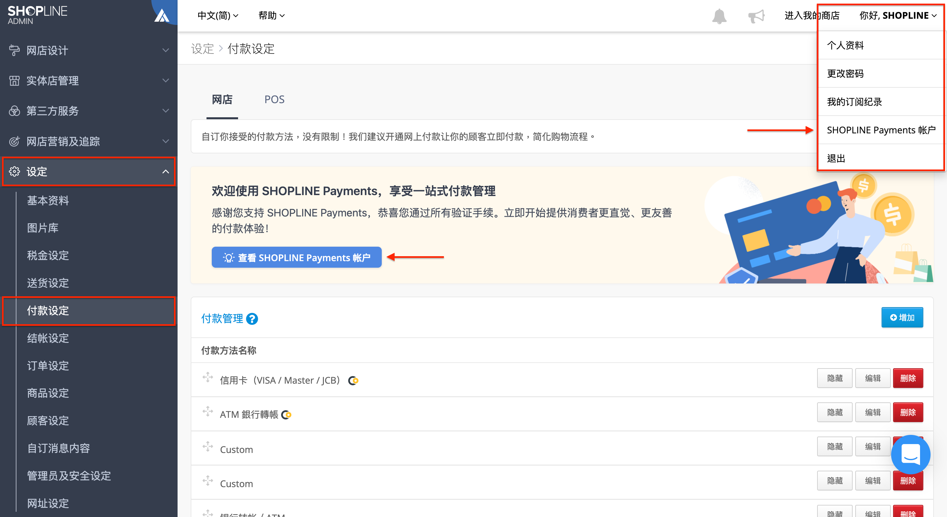Open 管理员及安全设定 in sidebar
Viewport: 947px width, 517px height.
[69, 476]
